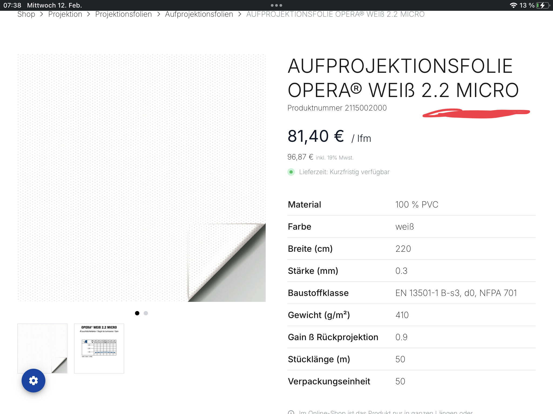Tap the three-dot multitasking indicator
The image size is (553, 414).
tap(276, 5)
